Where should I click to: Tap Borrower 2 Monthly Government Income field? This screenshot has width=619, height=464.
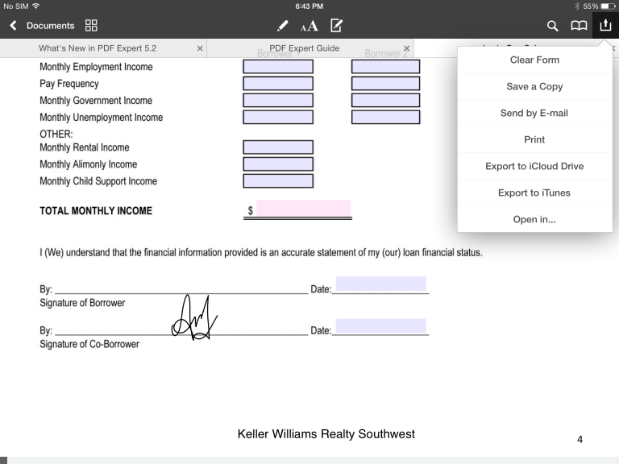coord(386,100)
